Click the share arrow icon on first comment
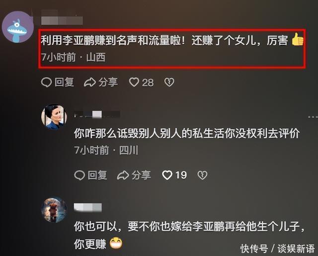Viewport: 318px width, 256px height. (90, 83)
